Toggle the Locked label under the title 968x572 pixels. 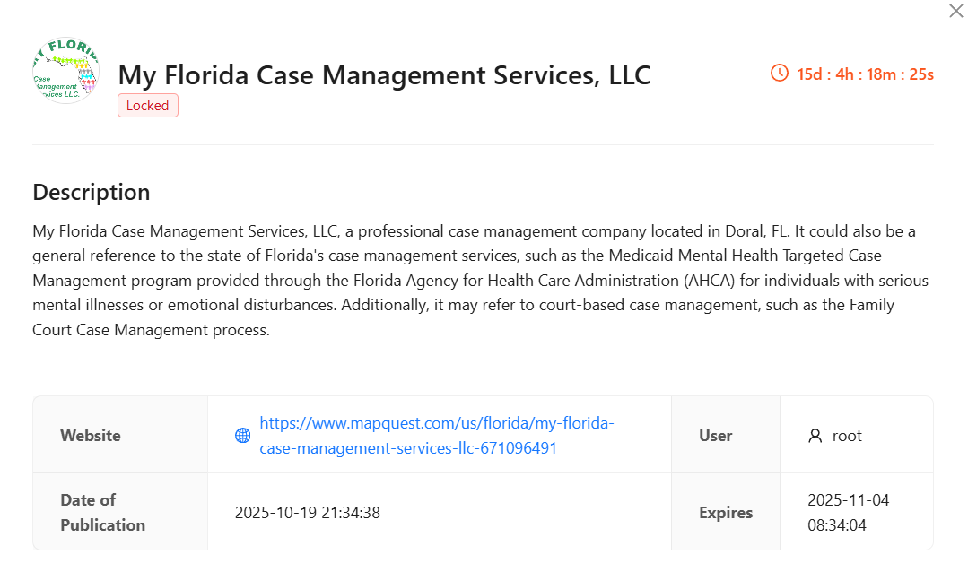pos(147,105)
